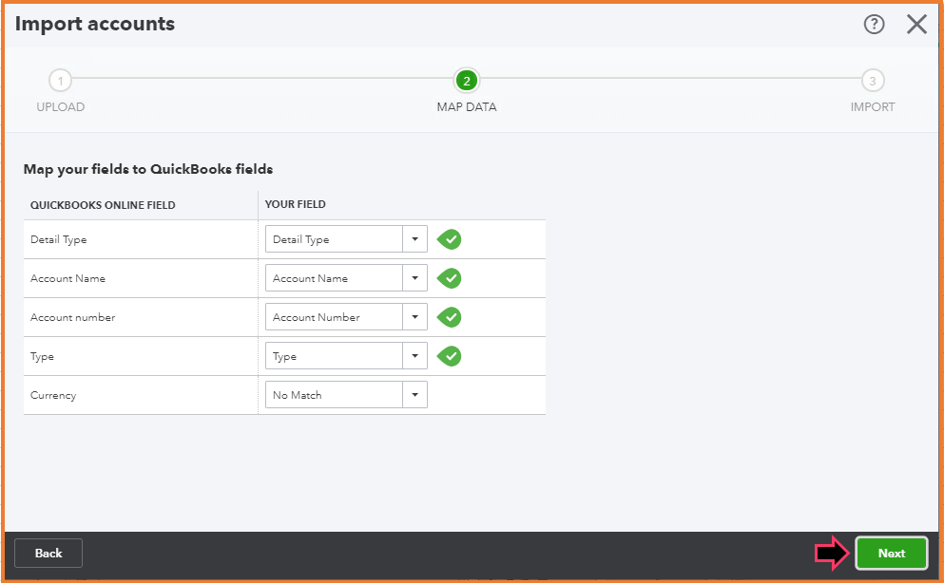Jump to the IMPORT step label

pyautogui.click(x=872, y=107)
